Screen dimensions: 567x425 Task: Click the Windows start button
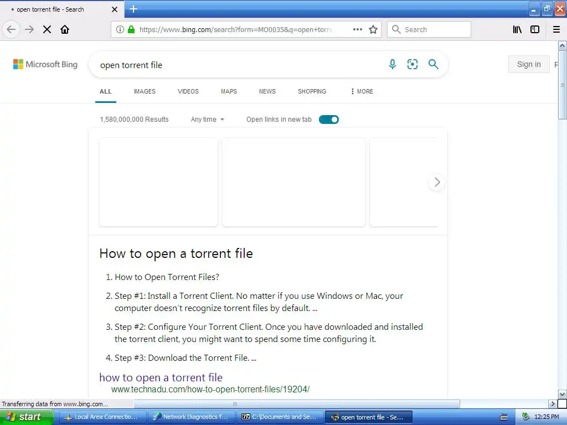[27, 417]
